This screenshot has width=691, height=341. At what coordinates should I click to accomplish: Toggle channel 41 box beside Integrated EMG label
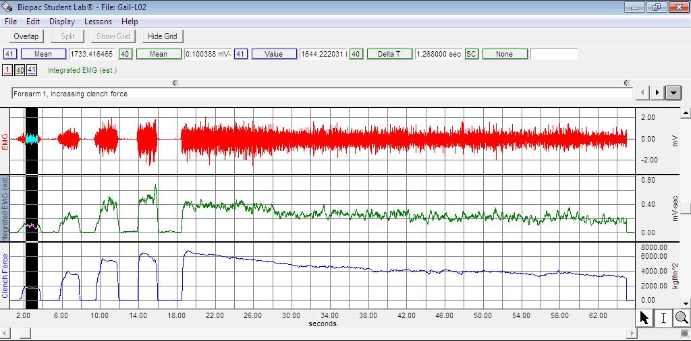(x=31, y=70)
